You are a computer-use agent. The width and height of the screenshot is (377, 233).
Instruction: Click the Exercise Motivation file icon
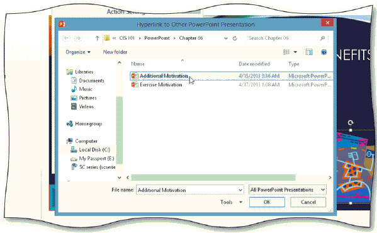click(x=135, y=84)
